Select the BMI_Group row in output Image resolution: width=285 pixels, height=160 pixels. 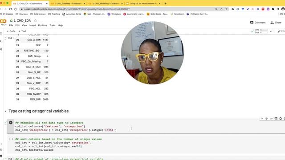(33, 56)
